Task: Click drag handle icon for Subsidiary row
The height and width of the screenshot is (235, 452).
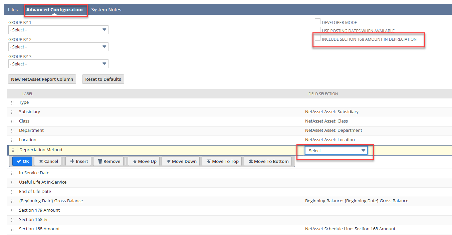Action: pos(12,112)
